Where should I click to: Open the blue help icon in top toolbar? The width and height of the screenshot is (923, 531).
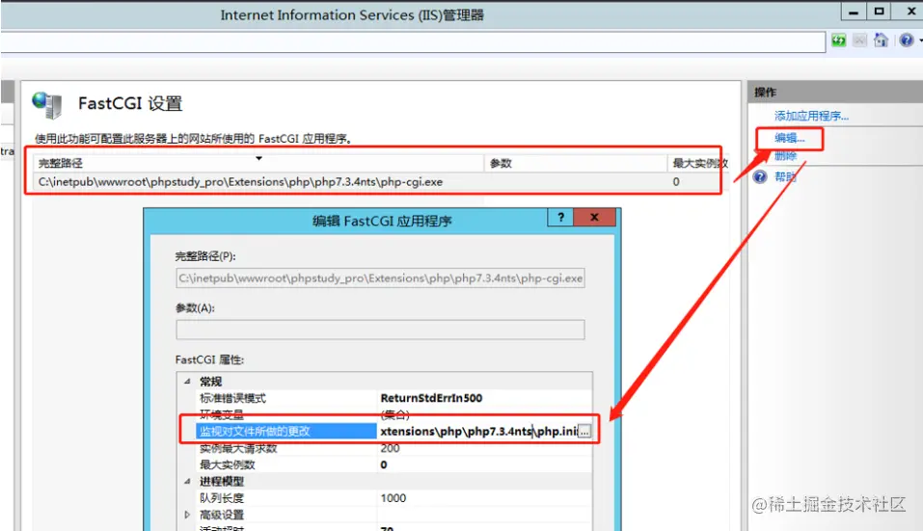907,40
